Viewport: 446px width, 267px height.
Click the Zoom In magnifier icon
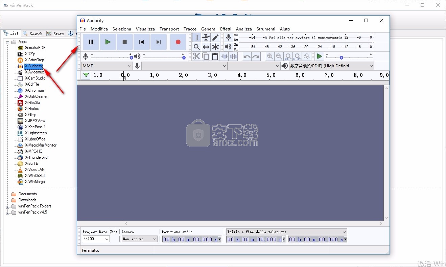270,56
